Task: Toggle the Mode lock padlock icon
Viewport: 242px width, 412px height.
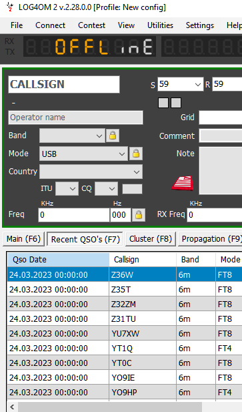Action: [136, 154]
